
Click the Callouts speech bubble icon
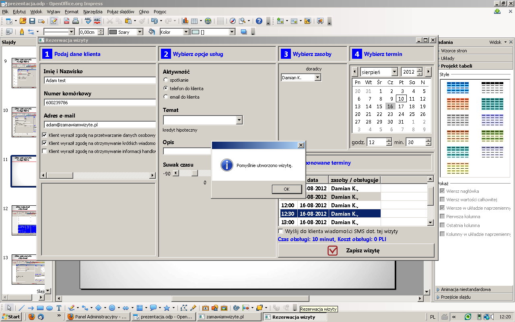coord(153,308)
